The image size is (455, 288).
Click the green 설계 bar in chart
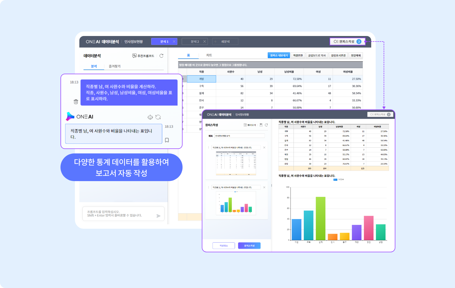pos(320,218)
